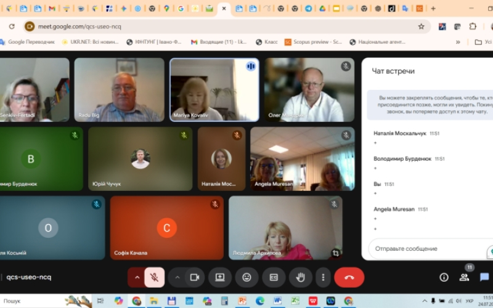The height and width of the screenshot is (308, 493).
Task: View site info icon in address bar
Action: tap(30, 26)
